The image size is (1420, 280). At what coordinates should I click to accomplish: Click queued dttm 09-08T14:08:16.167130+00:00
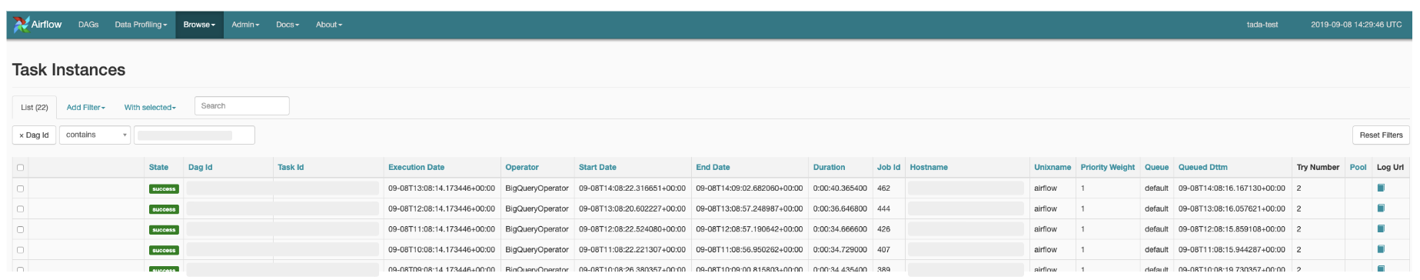[x=1232, y=188]
